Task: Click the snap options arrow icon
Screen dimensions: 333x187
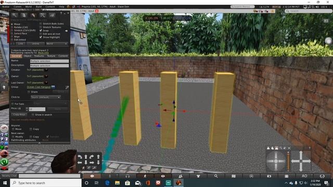Action: click(67, 31)
